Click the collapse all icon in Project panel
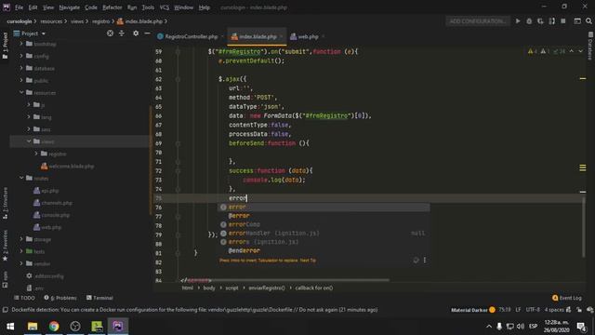Screen dimensions: 595x335 tap(122, 33)
